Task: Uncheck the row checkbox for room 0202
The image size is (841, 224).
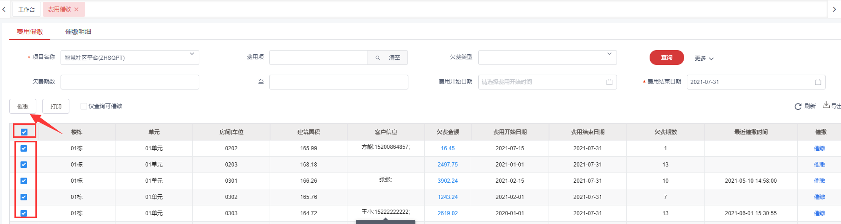Action: (24, 148)
